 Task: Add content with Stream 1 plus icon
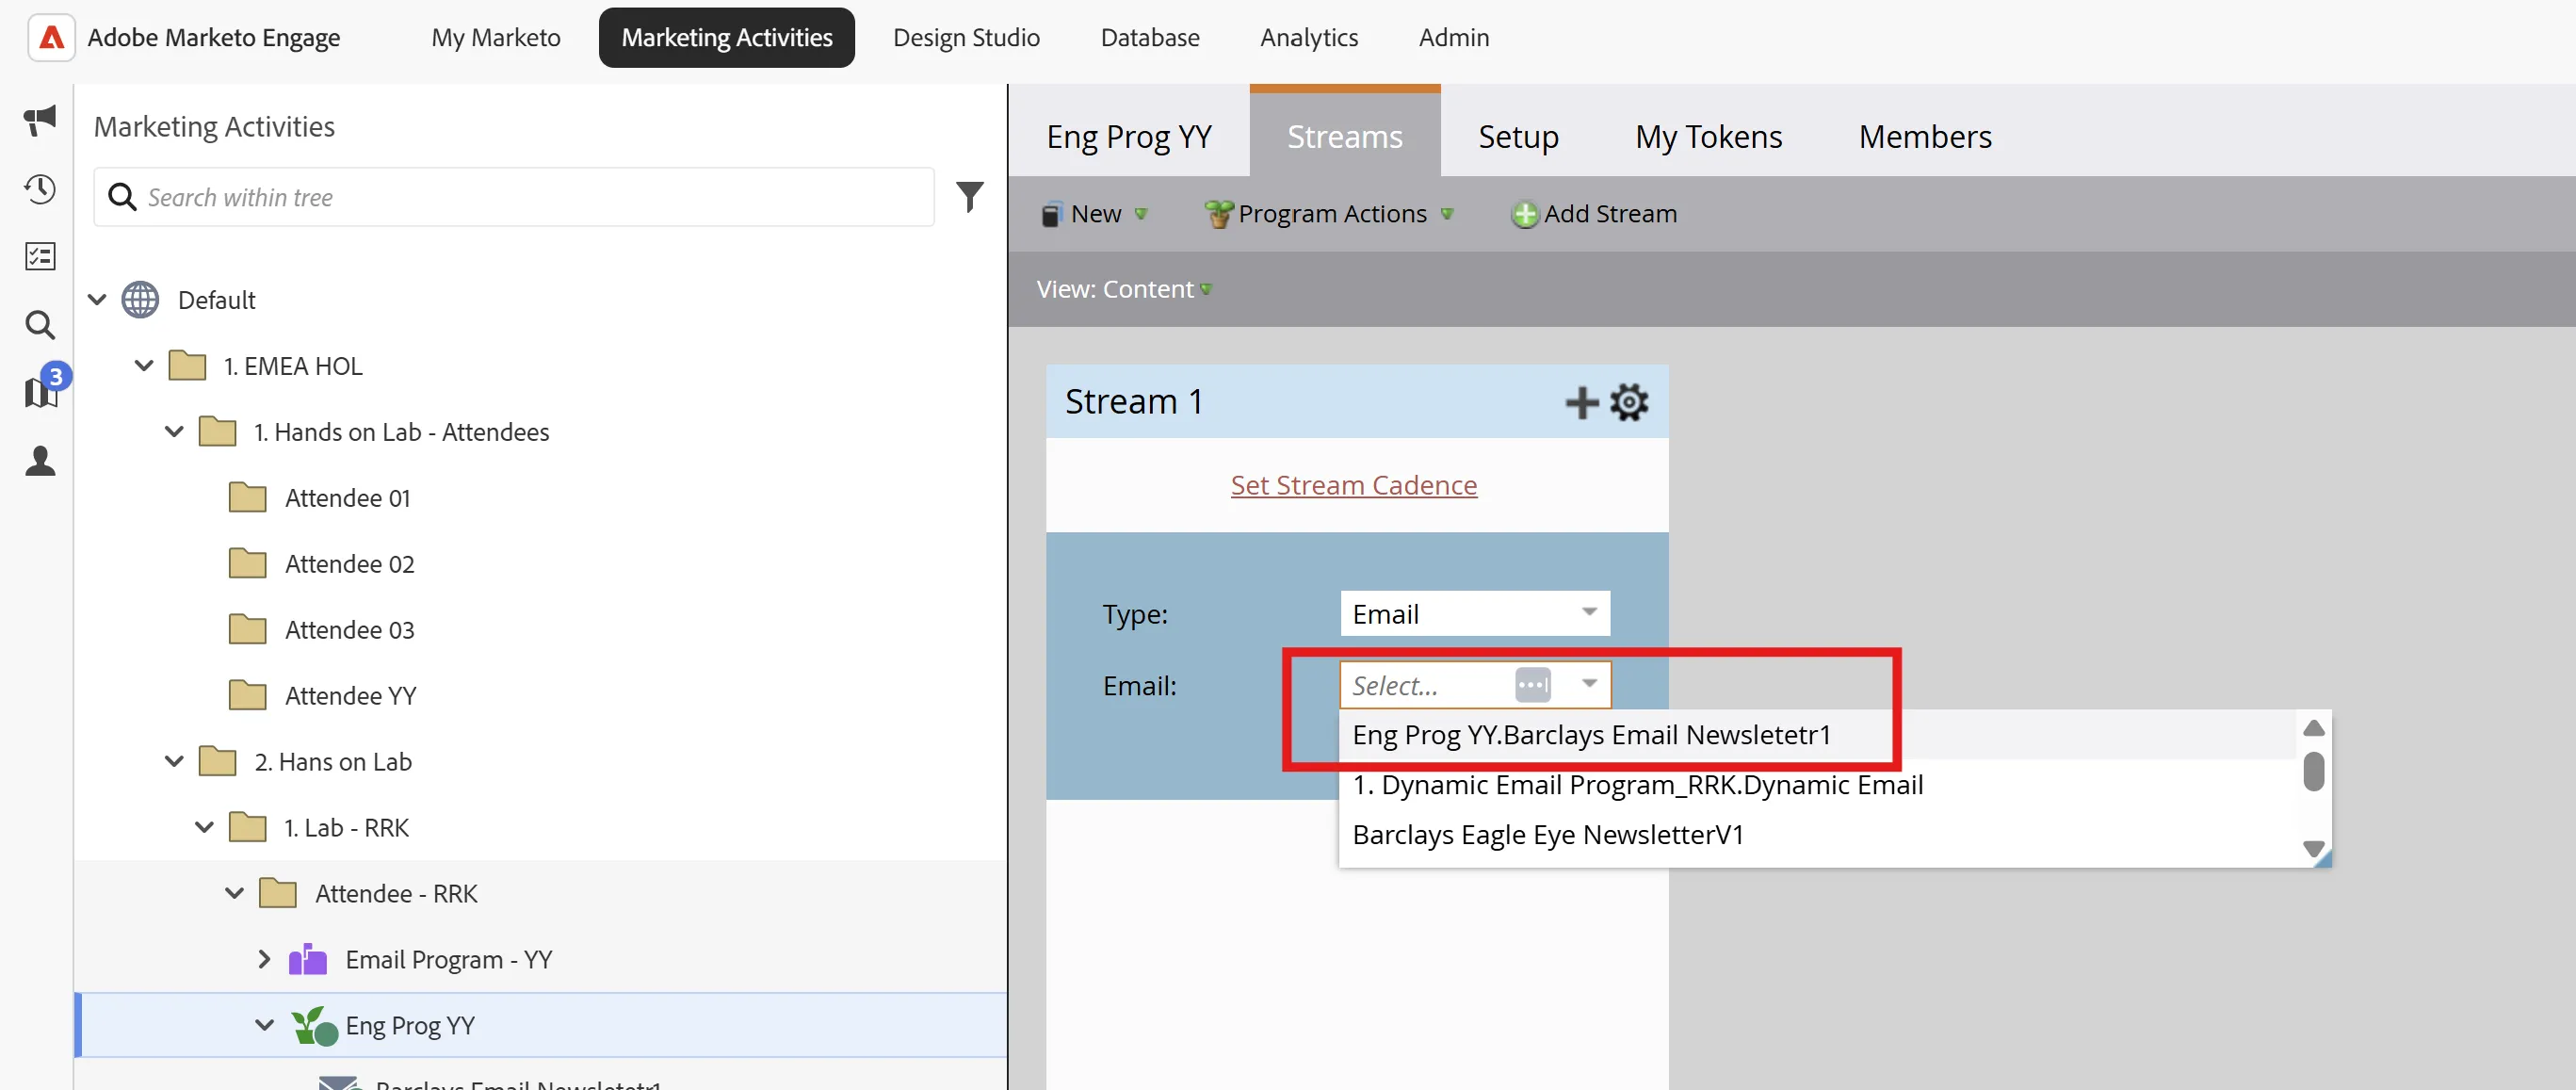pyautogui.click(x=1581, y=402)
